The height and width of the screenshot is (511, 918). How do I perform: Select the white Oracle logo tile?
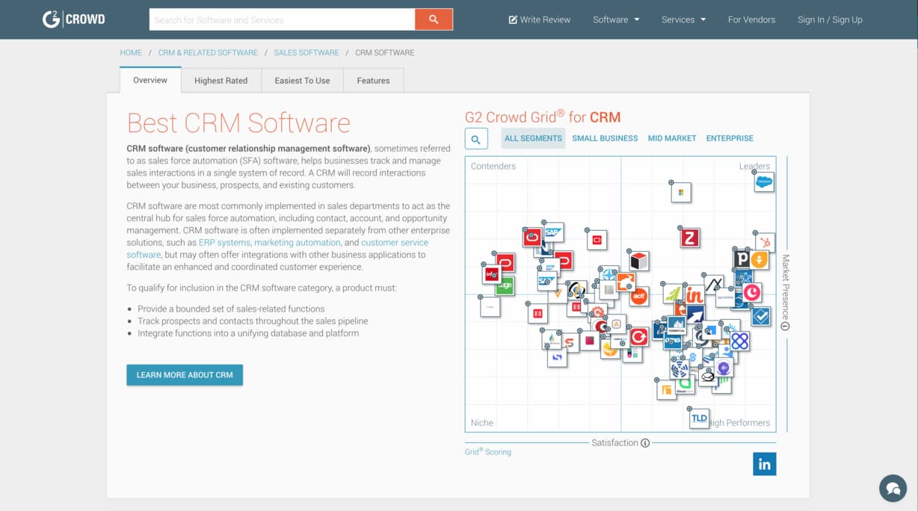[597, 240]
